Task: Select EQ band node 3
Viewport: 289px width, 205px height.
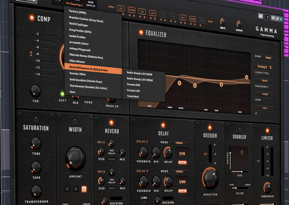Action: (x=221, y=85)
